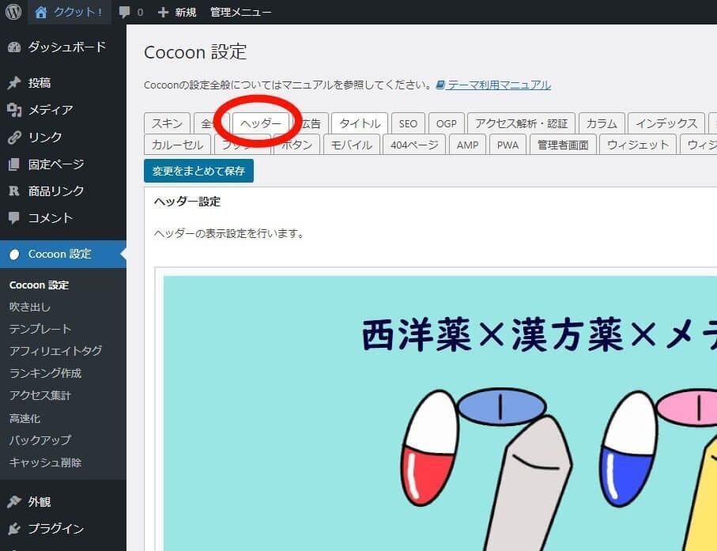Click the コメント bubble icon in the sidebar
The image size is (717, 551).
click(x=14, y=217)
